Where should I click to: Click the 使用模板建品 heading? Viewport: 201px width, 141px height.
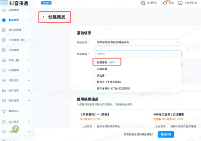(x=88, y=99)
